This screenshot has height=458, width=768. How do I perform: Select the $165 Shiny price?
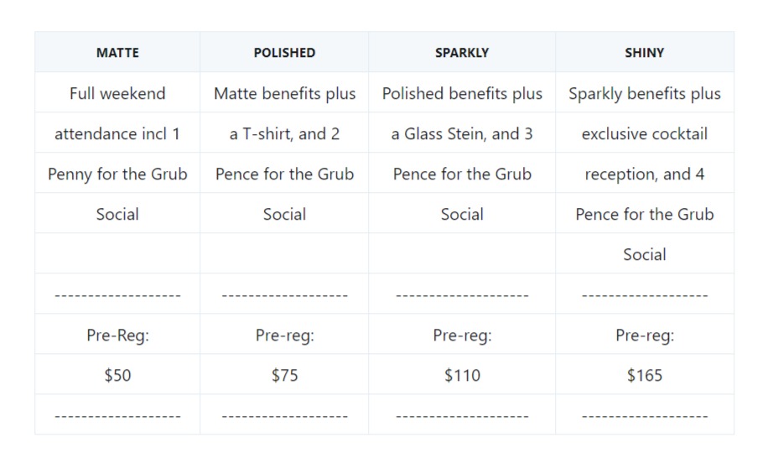(644, 375)
